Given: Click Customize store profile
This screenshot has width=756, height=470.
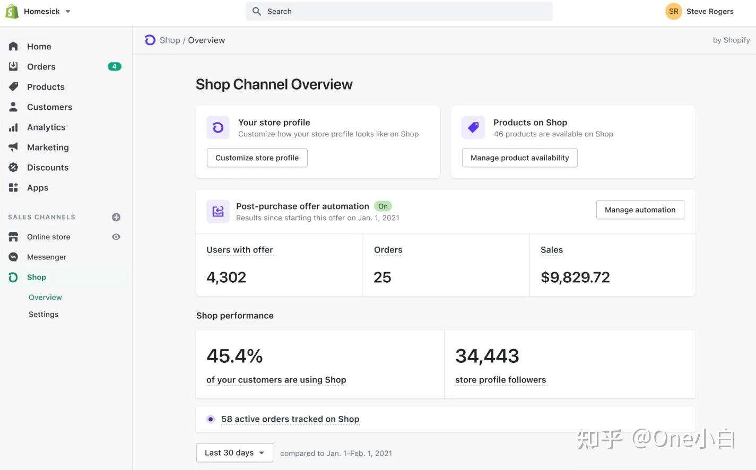Looking at the screenshot, I should [257, 158].
